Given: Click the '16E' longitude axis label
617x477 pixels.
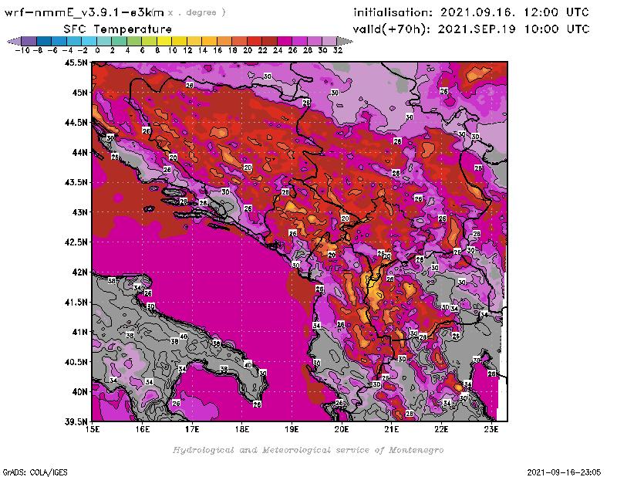Looking at the screenshot, I should (x=143, y=429).
